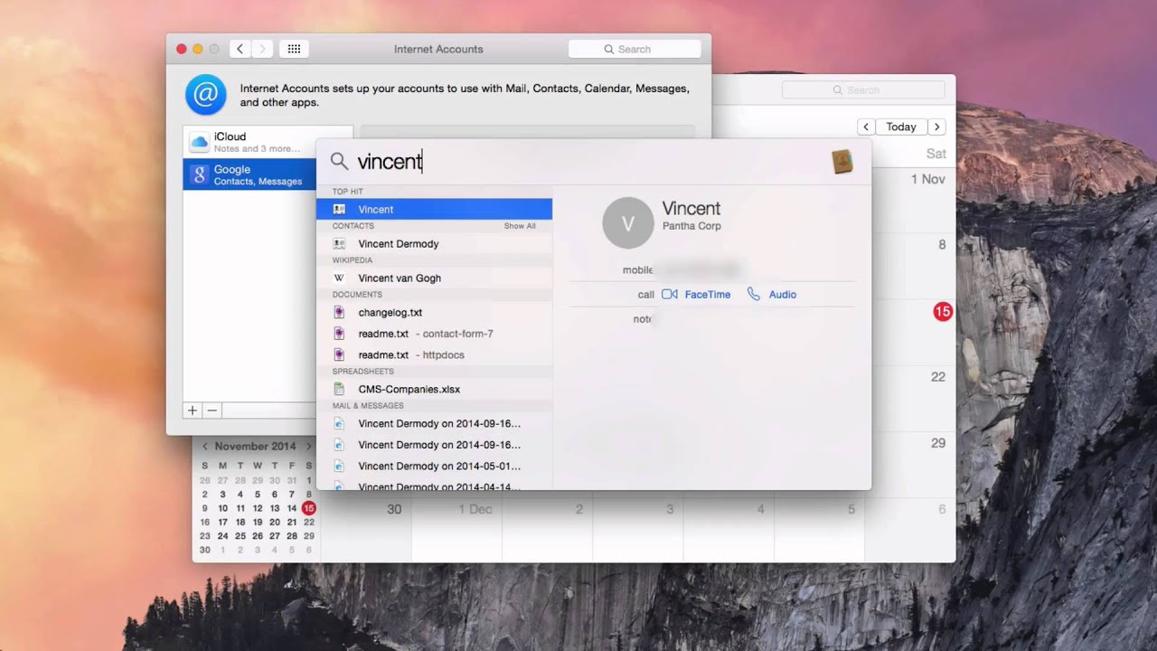The width and height of the screenshot is (1157, 651).
Task: Select 22 in the Calendar Sat column
Action: click(x=938, y=377)
